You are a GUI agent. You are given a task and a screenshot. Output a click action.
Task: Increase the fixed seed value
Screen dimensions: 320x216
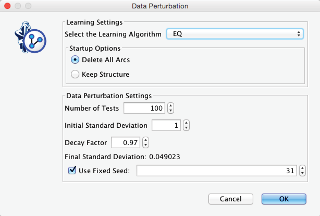coord(303,167)
